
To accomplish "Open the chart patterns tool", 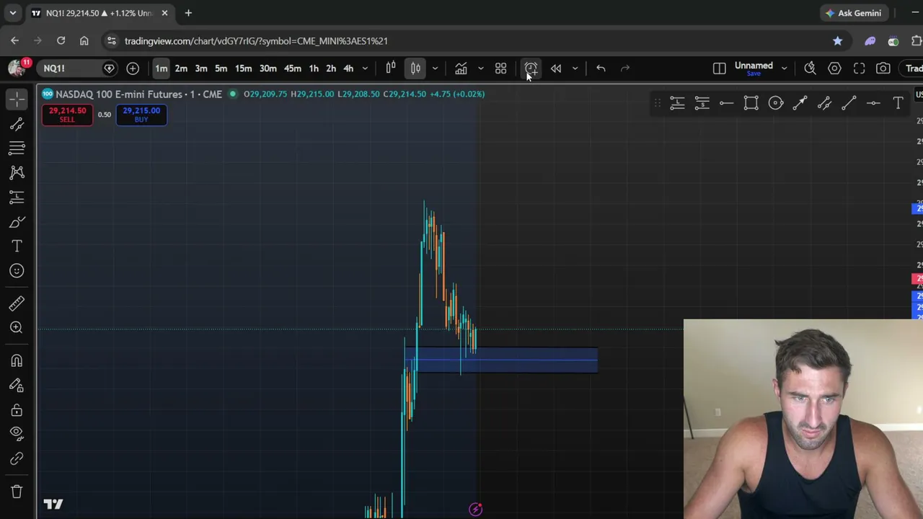I will click(17, 172).
